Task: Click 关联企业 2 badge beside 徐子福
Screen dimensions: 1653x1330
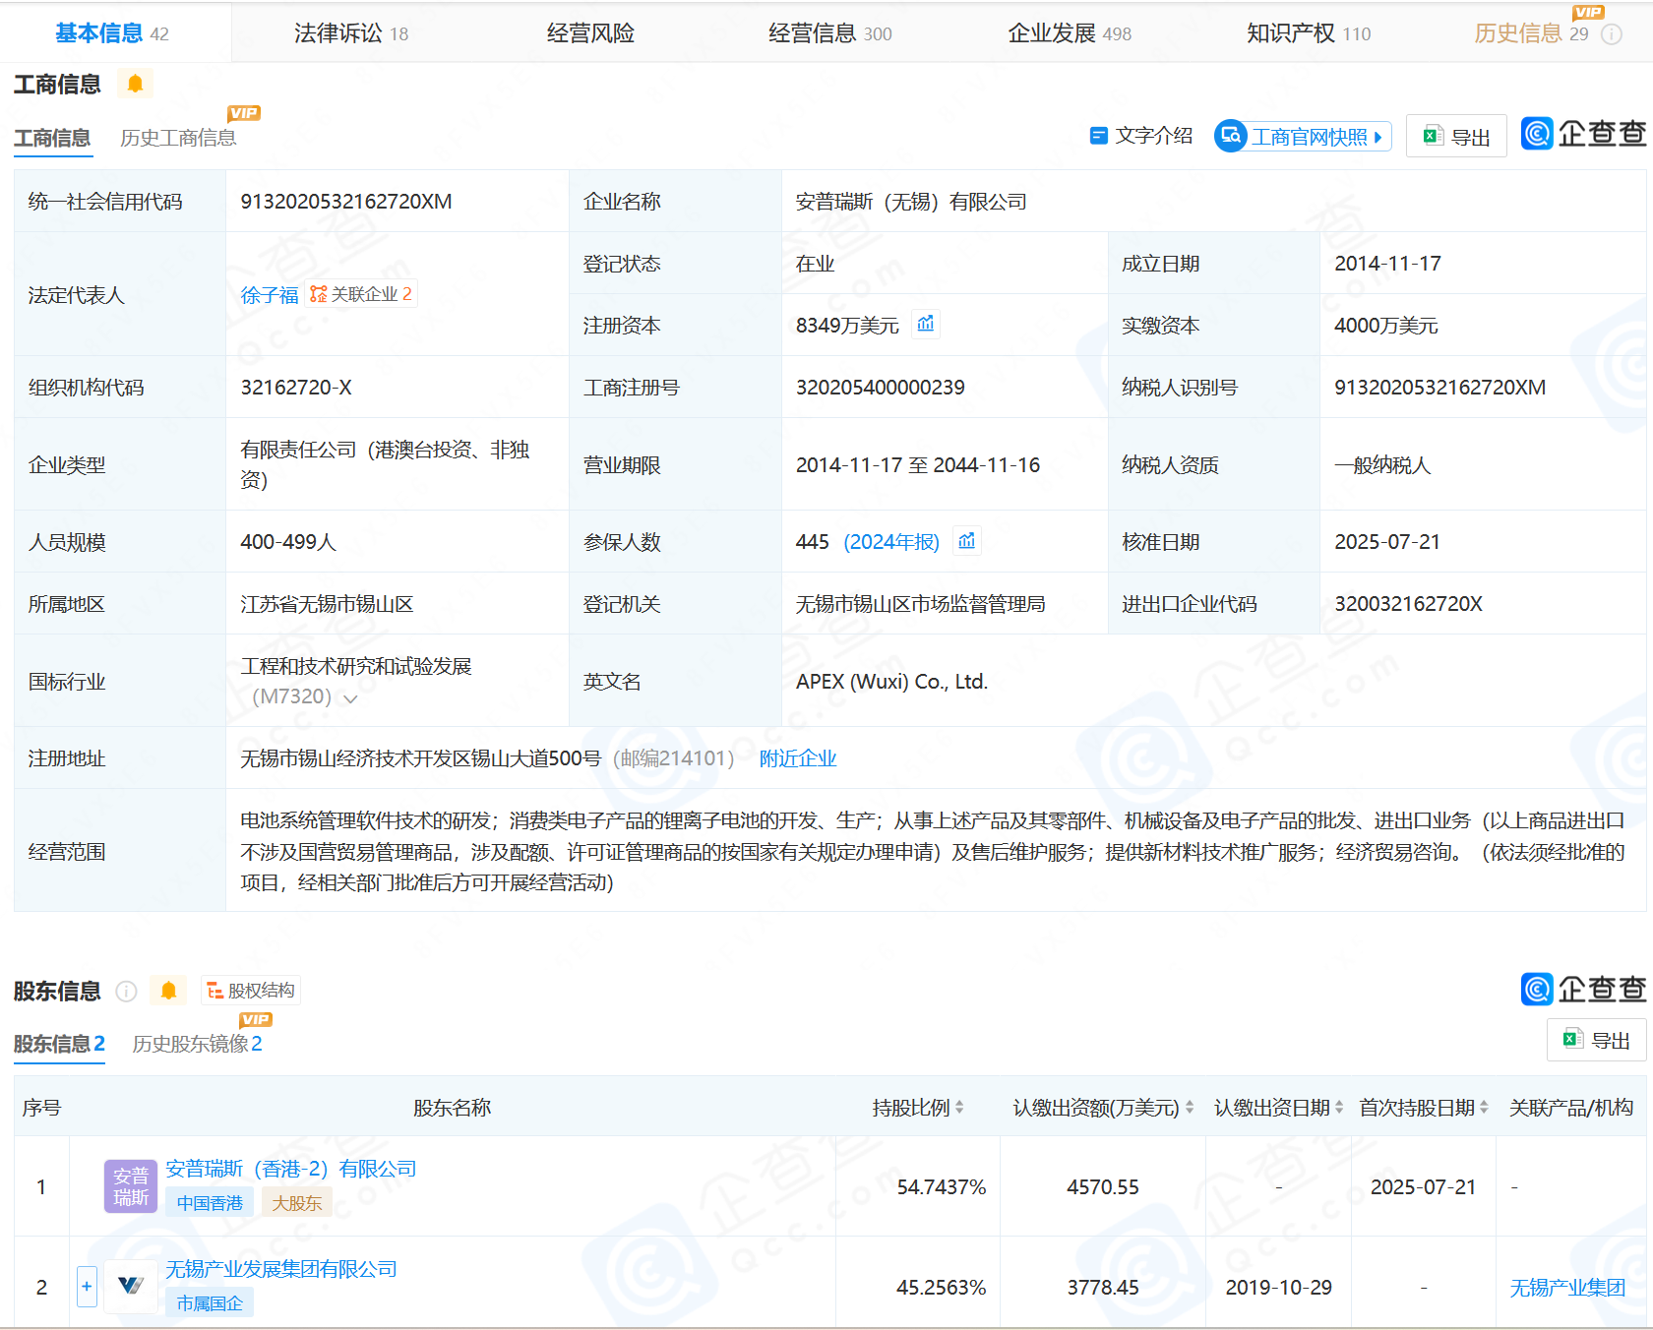Action: click(361, 294)
